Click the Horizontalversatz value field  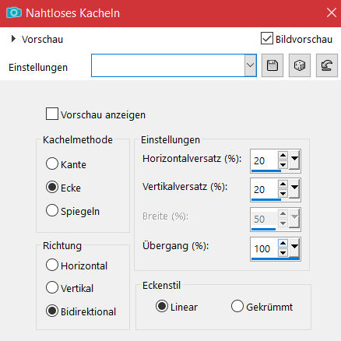click(x=264, y=160)
